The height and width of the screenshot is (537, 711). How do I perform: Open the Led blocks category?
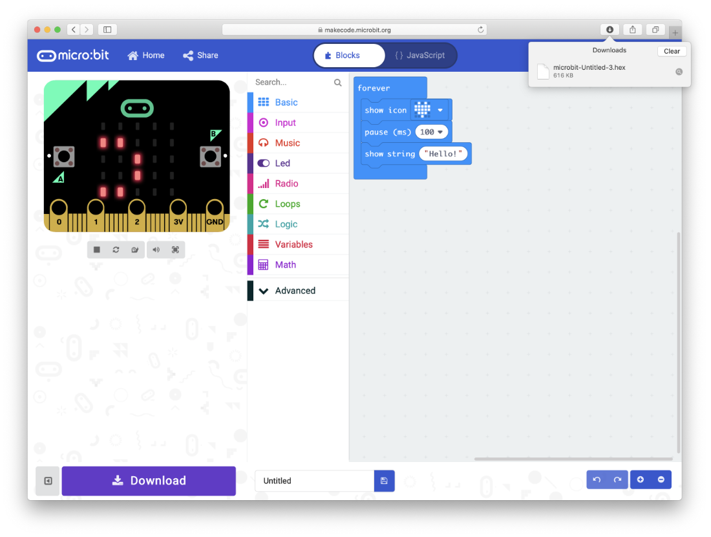[298, 163]
